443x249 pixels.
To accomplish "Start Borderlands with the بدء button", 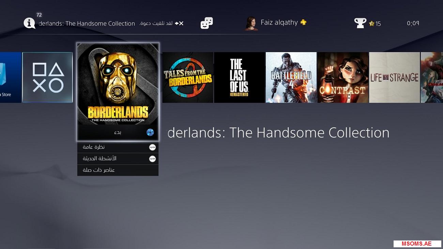I will point(118,133).
